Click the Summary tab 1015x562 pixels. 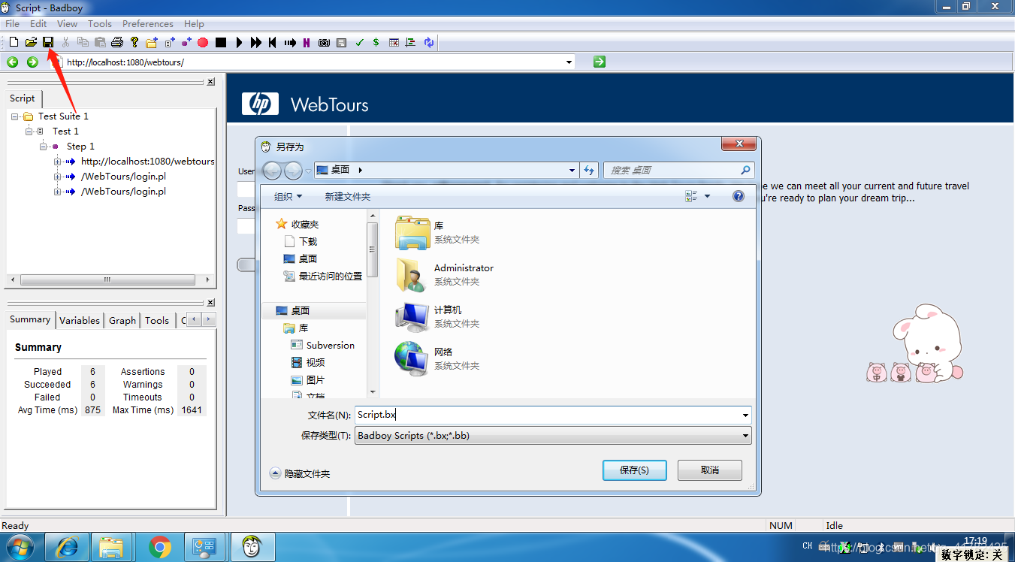pos(30,319)
